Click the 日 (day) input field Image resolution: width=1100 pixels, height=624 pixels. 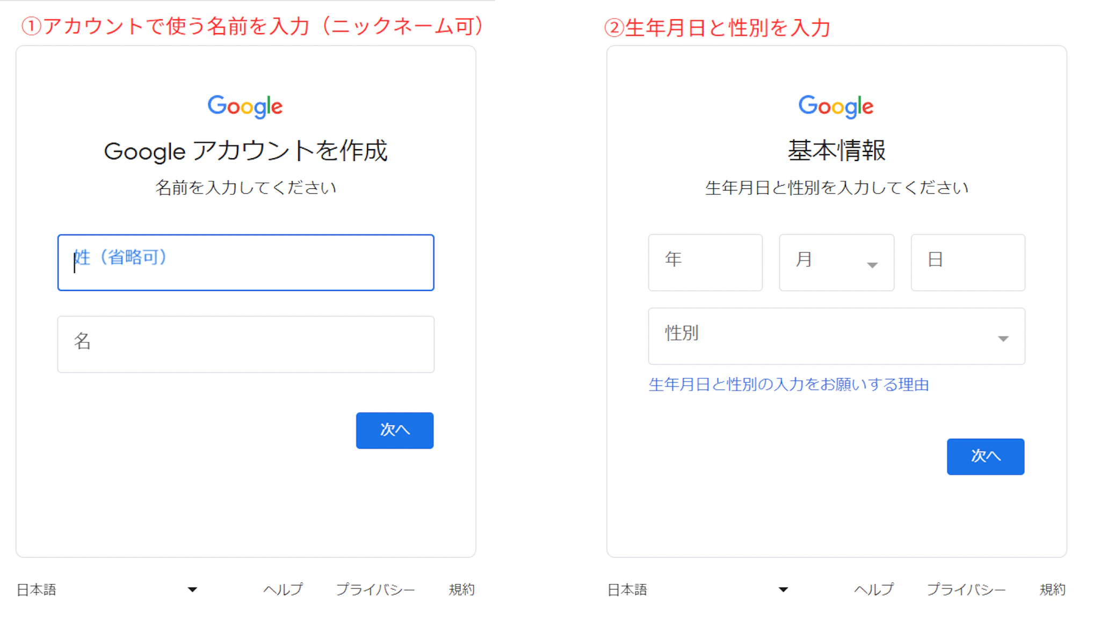point(967,262)
